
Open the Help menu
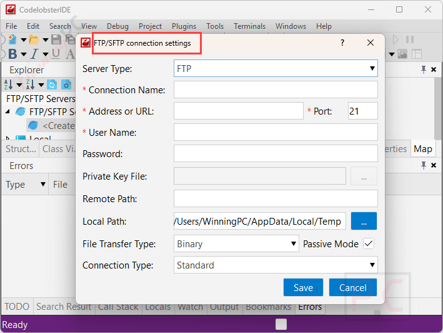324,26
